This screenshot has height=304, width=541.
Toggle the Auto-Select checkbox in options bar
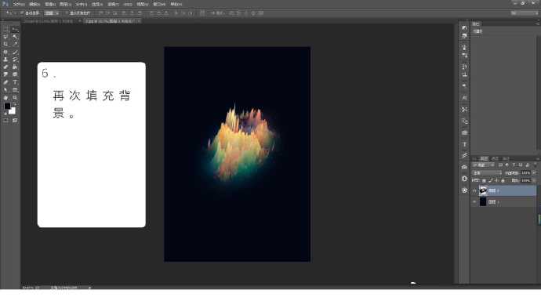pyautogui.click(x=22, y=13)
